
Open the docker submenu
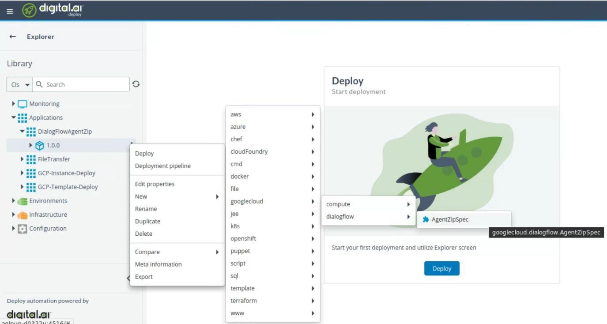(x=272, y=176)
